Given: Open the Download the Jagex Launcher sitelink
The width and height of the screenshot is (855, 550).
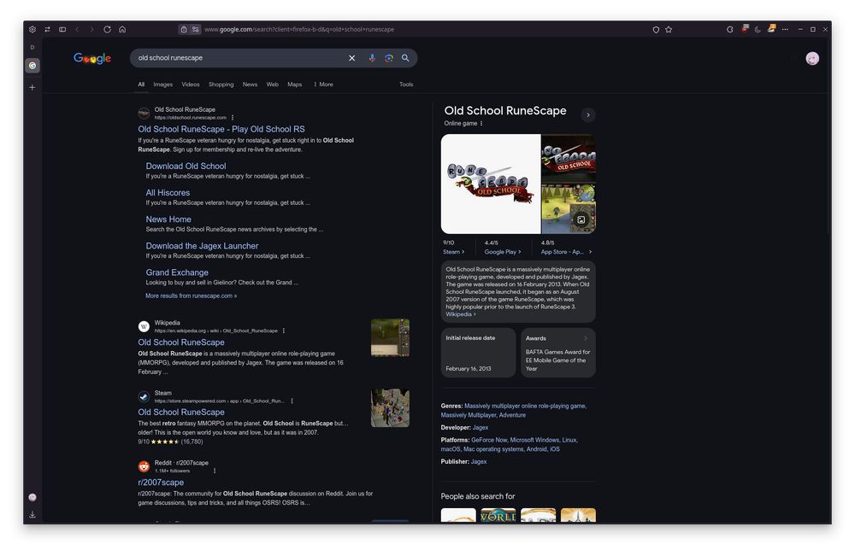Looking at the screenshot, I should [x=203, y=246].
